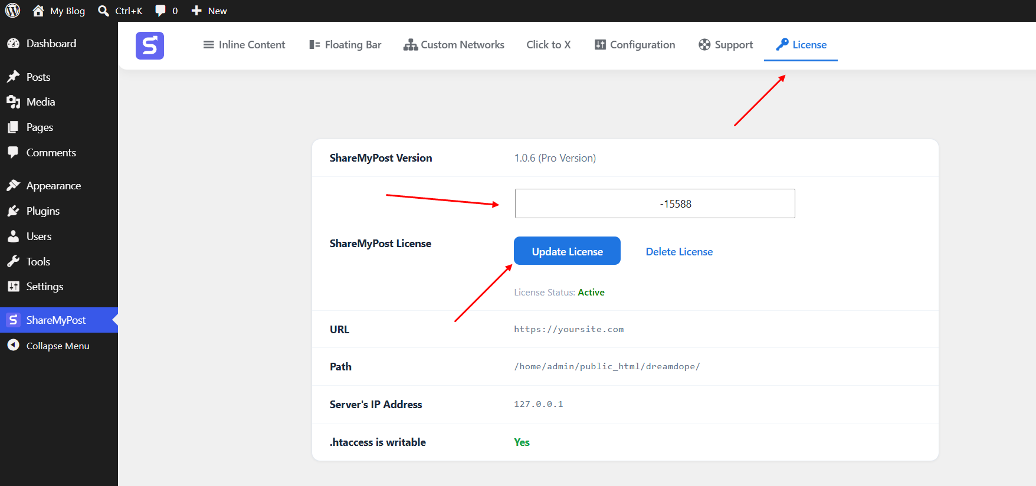Click the Delete License link
Viewport: 1036px width, 486px height.
(679, 252)
